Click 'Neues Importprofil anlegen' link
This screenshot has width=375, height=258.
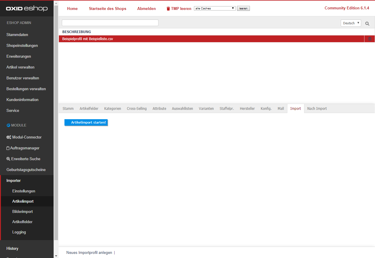pos(89,252)
